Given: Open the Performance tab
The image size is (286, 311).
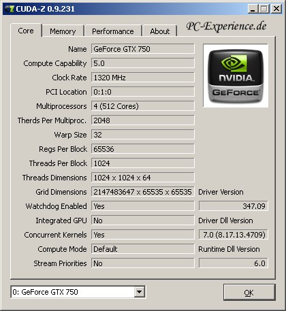Looking at the screenshot, I should click(113, 31).
